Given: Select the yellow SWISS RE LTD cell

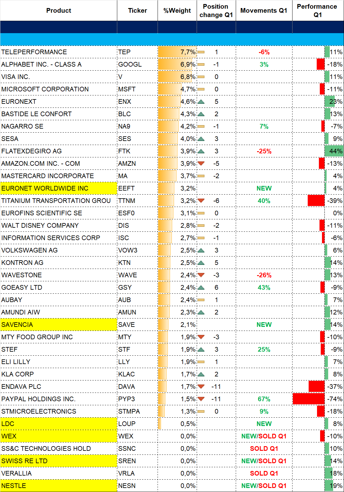Looking at the screenshot, I should (59, 461).
